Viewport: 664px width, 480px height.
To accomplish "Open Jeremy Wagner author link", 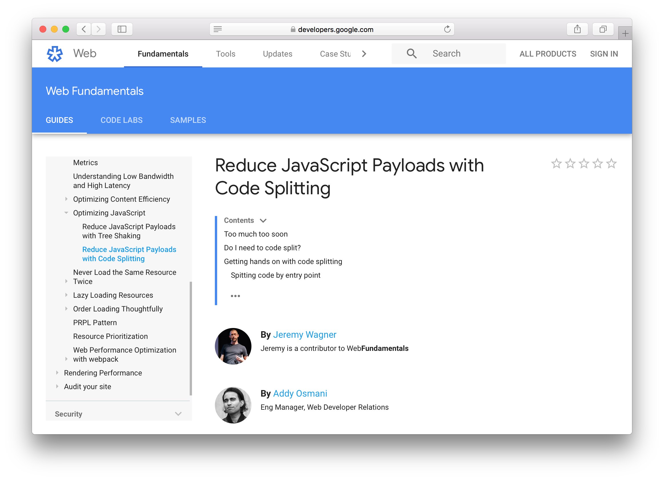I will click(305, 335).
